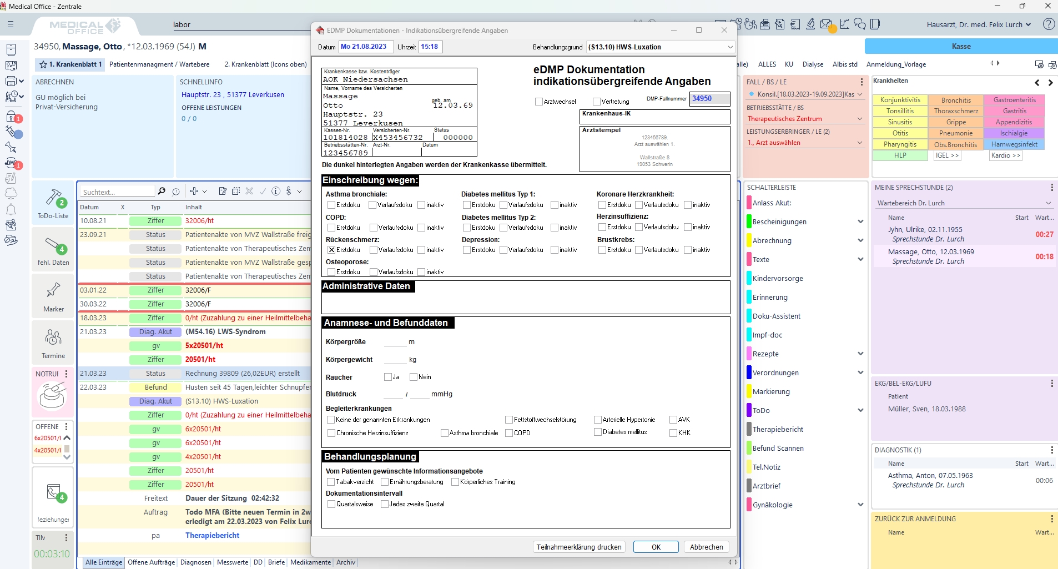Image resolution: width=1058 pixels, height=569 pixels.
Task: Click the Teilnahmeerklärung drucken button
Action: tap(579, 547)
